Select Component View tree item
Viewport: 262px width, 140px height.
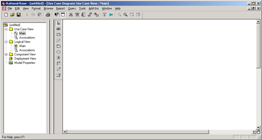point(25,54)
